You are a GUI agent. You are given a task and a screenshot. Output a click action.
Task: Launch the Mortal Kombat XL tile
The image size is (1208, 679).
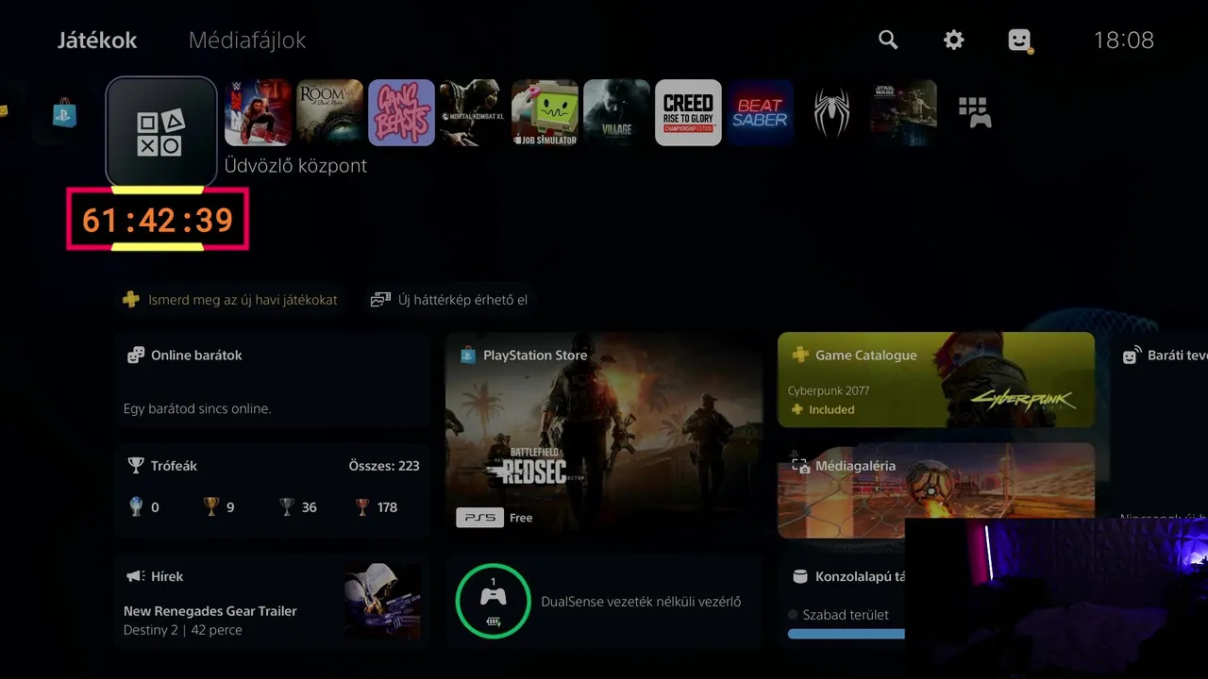click(474, 112)
